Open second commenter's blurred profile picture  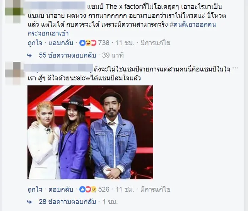coord(14,73)
